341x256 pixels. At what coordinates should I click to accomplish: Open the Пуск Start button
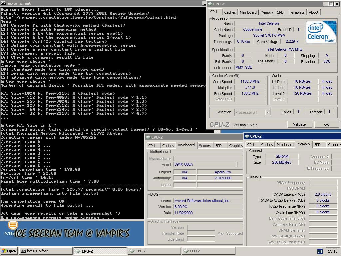pos(9,251)
